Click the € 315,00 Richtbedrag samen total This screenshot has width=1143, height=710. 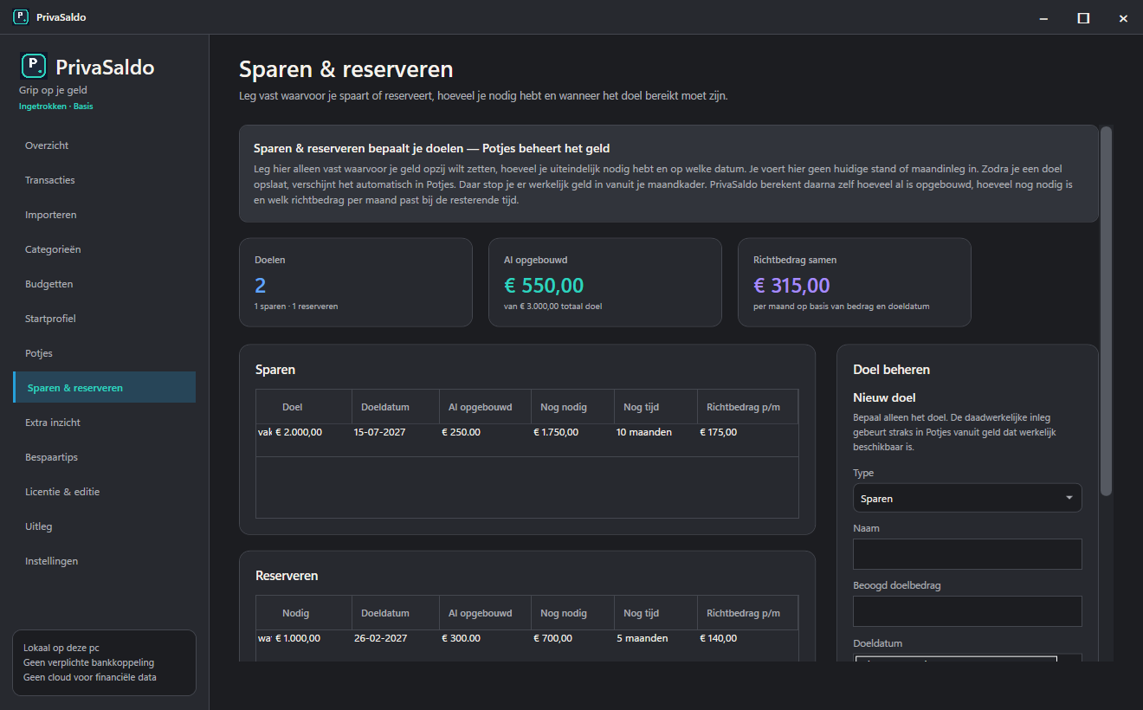click(x=792, y=285)
